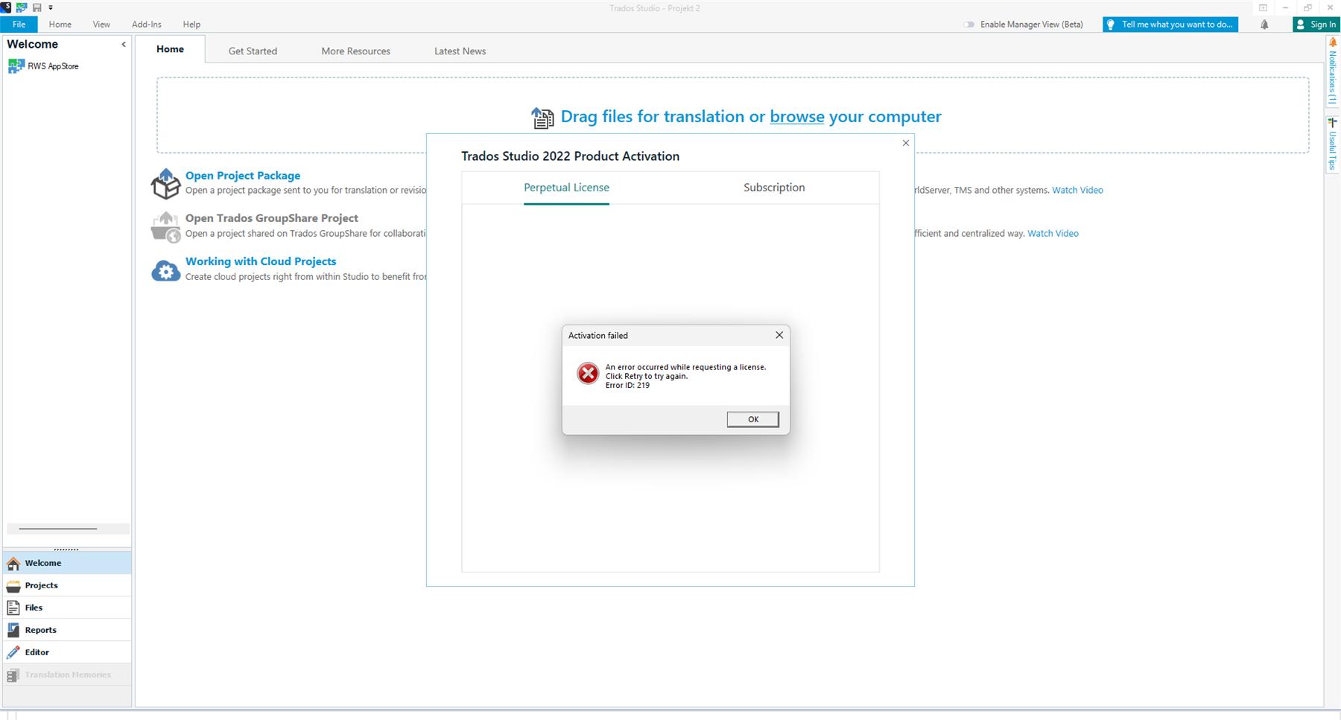Click the horizontal scrollbar in Welcome pane
This screenshot has width=1341, height=720.
pyautogui.click(x=68, y=529)
